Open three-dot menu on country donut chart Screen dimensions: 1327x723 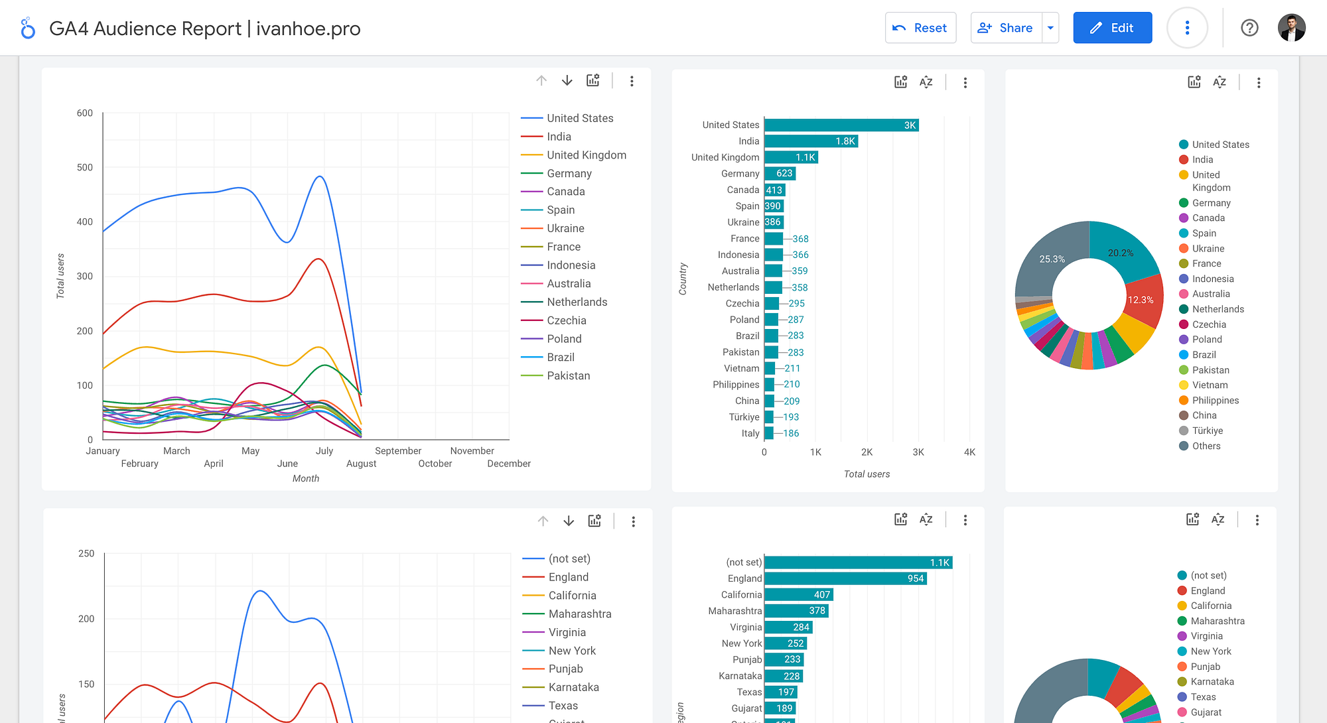tap(1259, 83)
